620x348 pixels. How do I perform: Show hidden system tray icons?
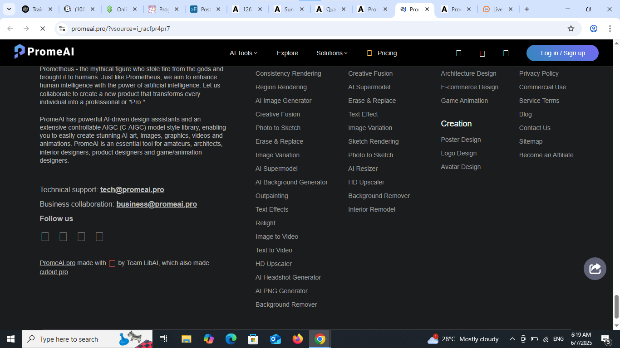(512, 339)
